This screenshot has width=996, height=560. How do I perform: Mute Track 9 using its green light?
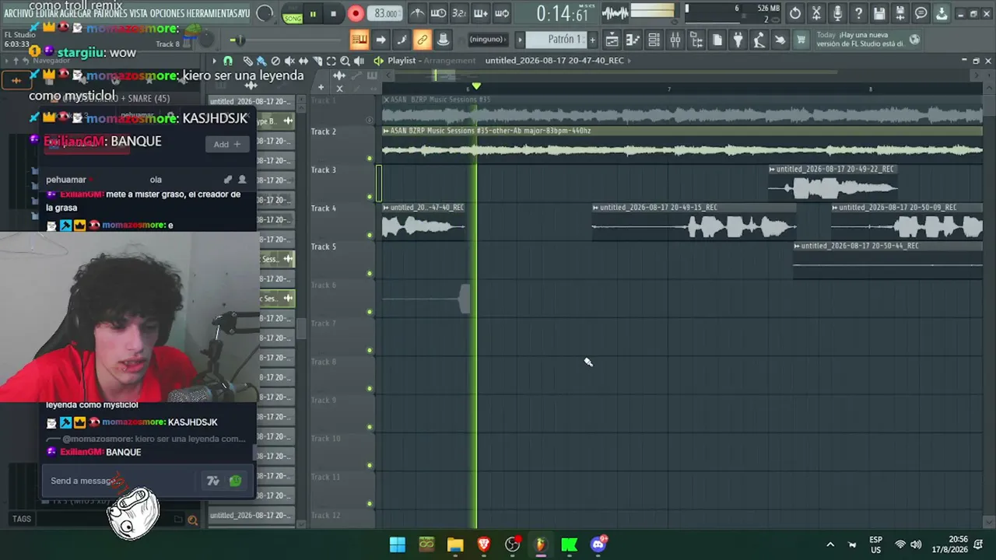[x=370, y=427]
